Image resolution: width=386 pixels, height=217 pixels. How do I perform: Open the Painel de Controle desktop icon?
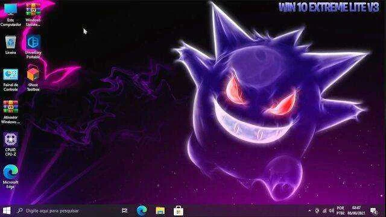click(11, 80)
